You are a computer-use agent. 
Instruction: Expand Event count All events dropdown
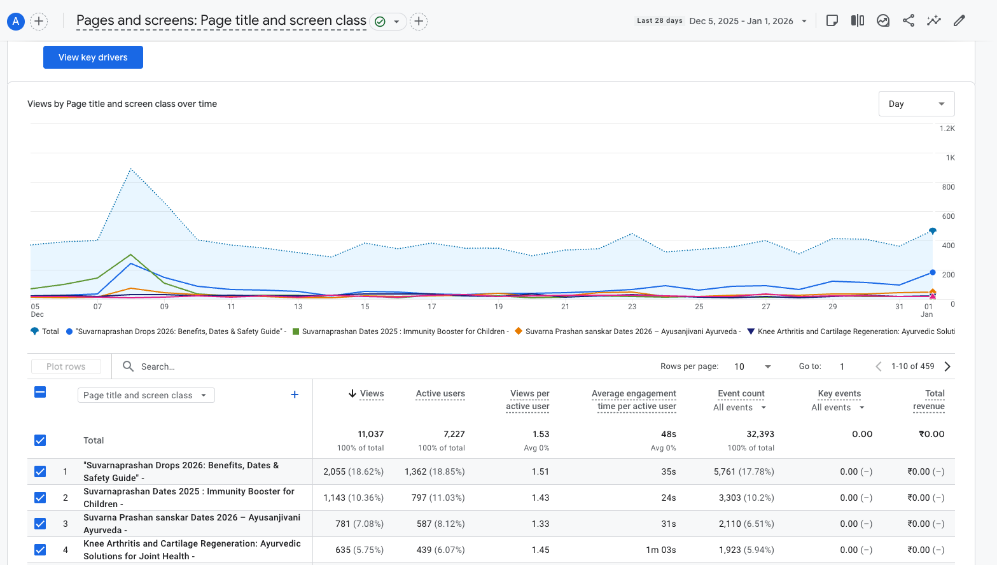coord(740,408)
